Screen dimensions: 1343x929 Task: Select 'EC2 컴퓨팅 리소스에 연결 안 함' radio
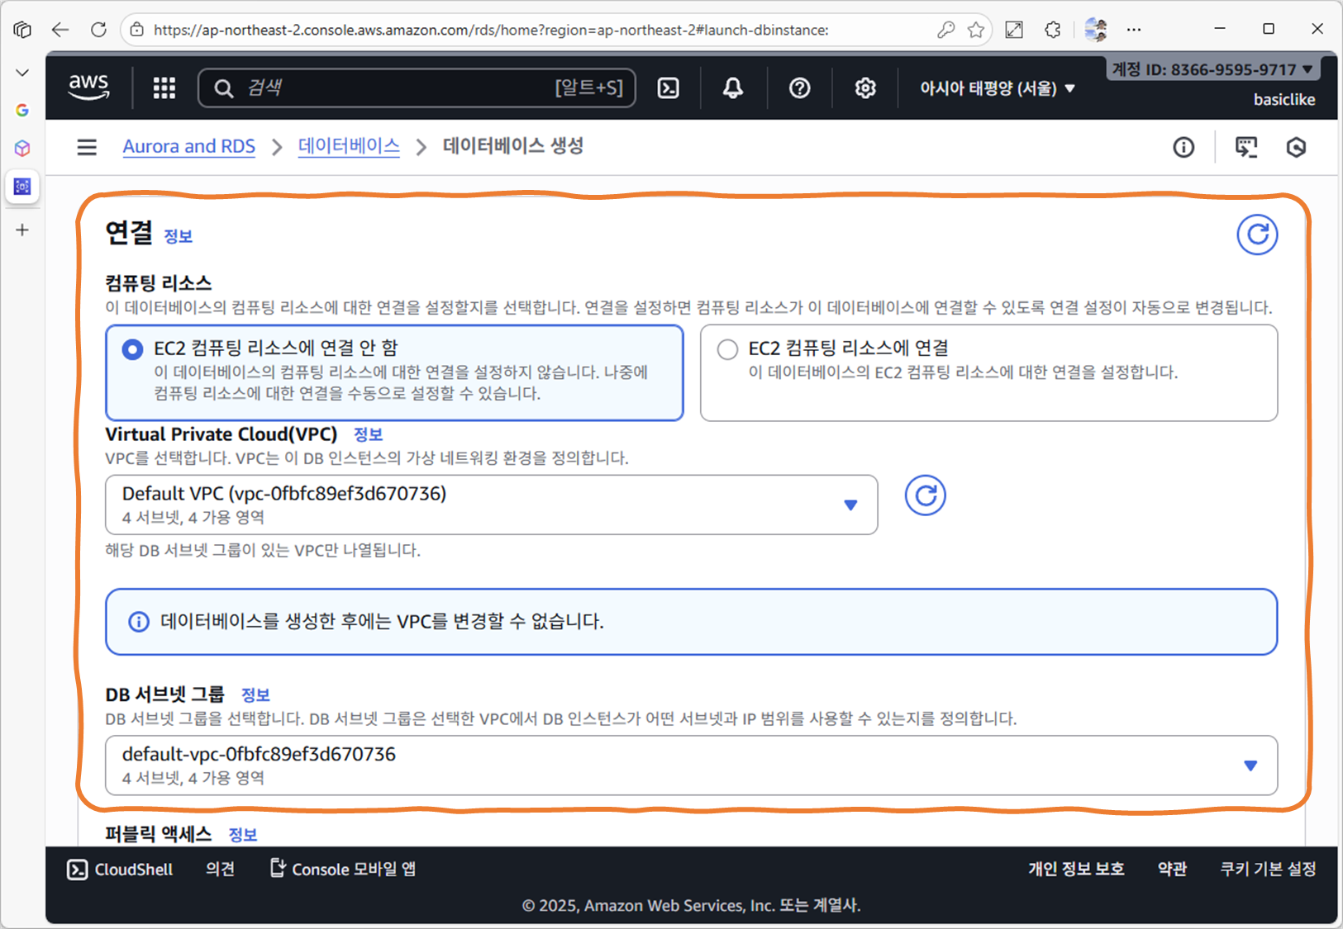132,349
